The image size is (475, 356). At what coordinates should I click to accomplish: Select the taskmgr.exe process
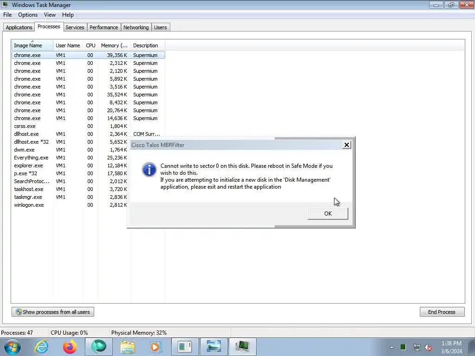(x=69, y=197)
